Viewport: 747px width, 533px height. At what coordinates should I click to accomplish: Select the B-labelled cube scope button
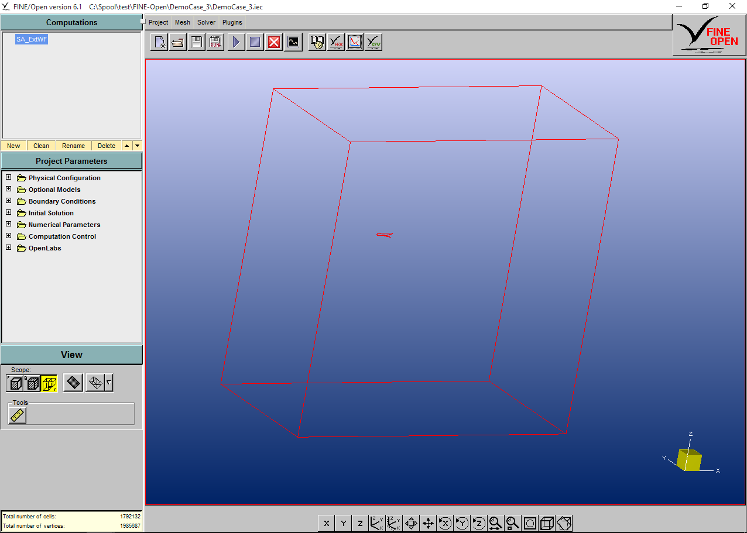point(33,383)
